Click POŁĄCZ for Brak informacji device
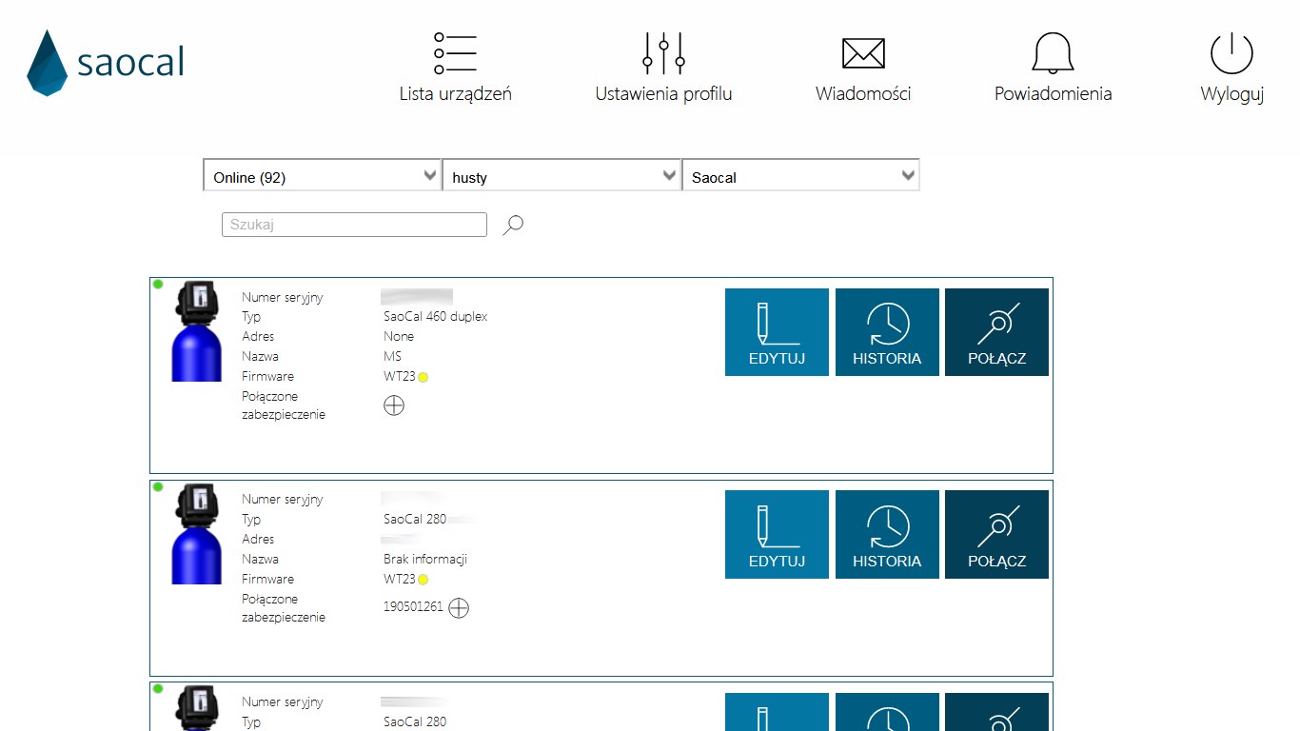Viewport: 1300px width, 731px height. 996,534
